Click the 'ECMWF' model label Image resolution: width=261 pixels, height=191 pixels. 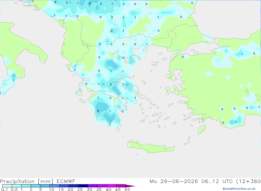[x=66, y=181]
